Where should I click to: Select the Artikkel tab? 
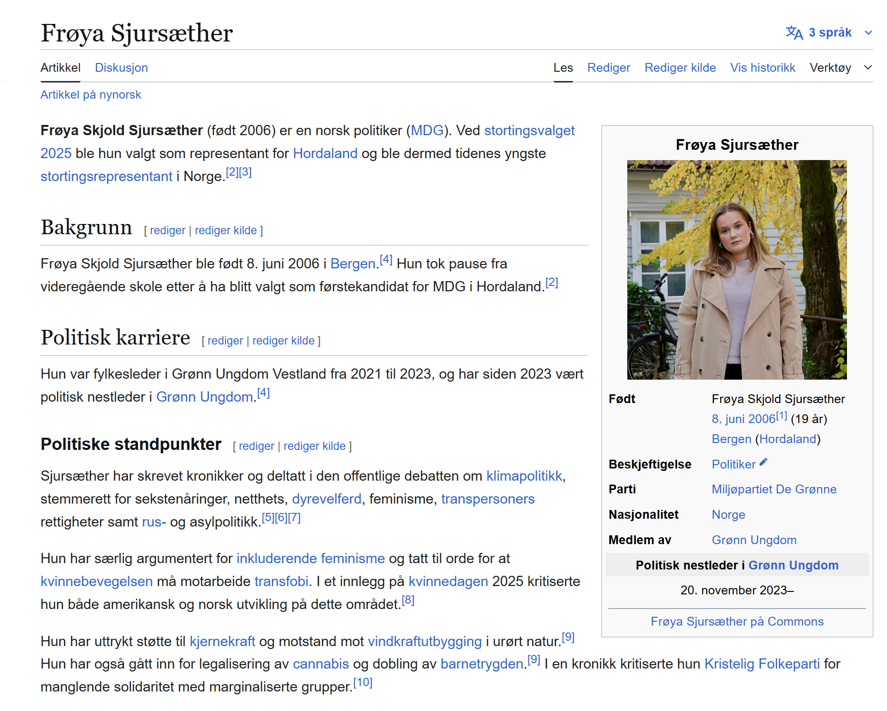pos(61,67)
